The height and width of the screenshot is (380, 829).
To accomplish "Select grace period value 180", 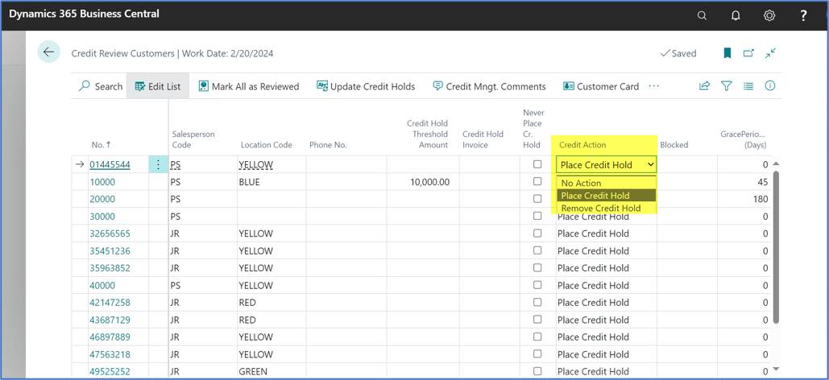I will (762, 199).
